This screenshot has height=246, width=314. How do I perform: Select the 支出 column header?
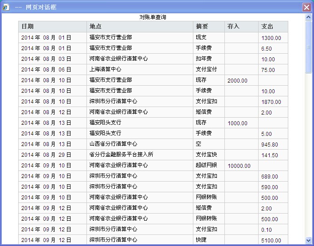[267, 27]
